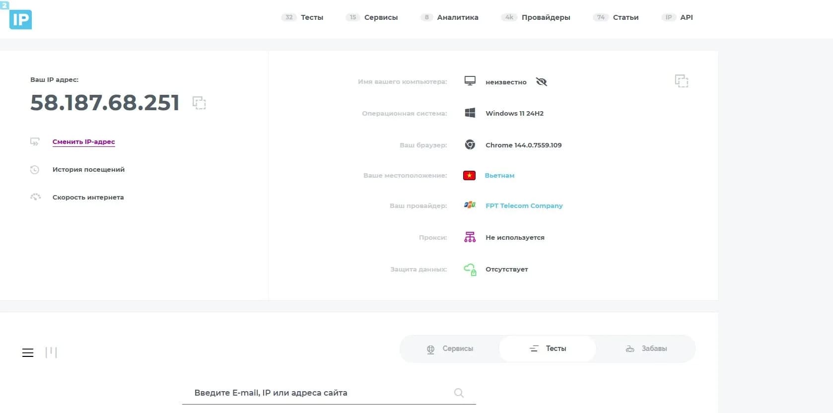Switch to list view with hamburger icon
833x413 pixels.
click(28, 352)
